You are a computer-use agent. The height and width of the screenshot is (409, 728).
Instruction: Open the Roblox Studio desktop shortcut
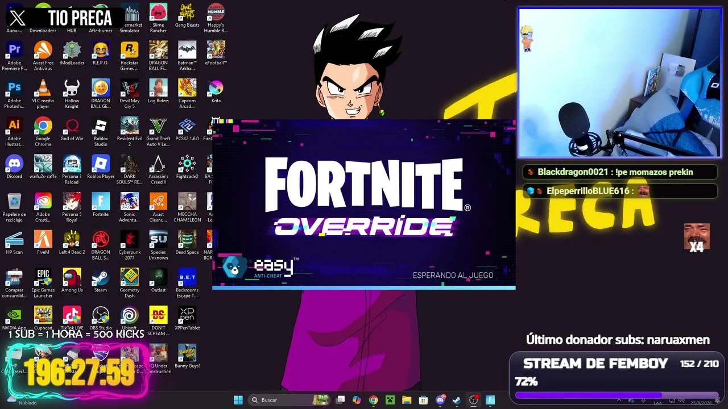[x=101, y=132]
